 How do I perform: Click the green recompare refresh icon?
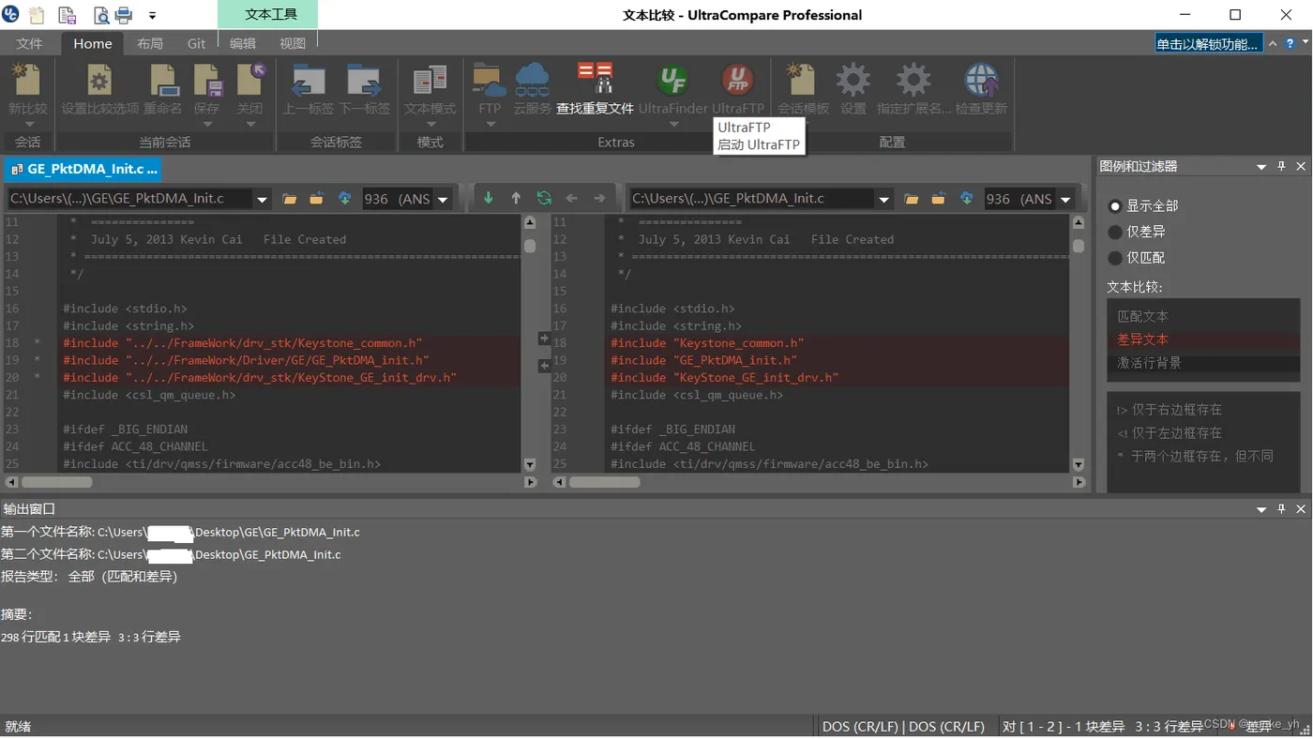click(544, 198)
